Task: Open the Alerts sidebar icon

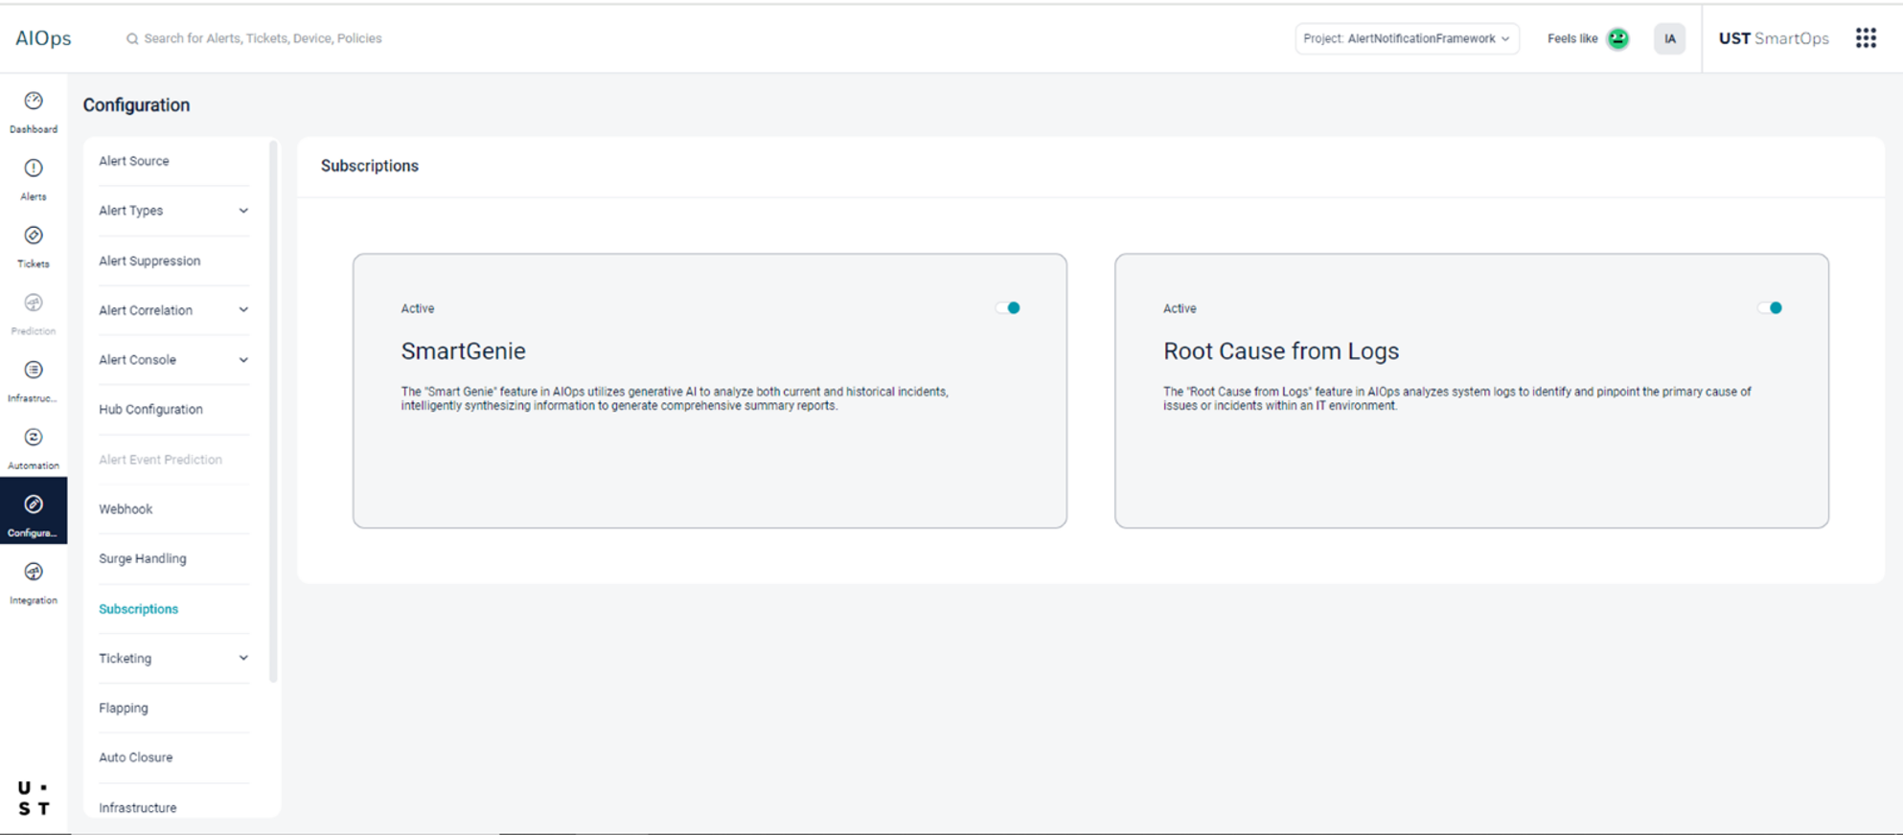Action: 34,169
